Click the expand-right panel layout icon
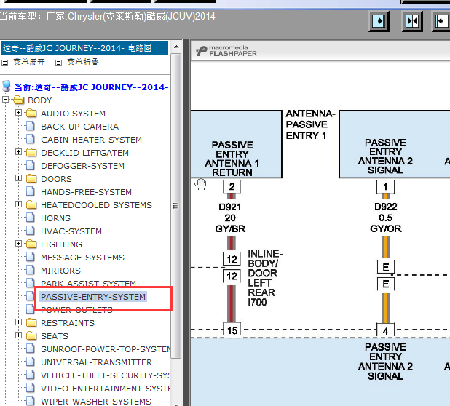Viewport: 450px width, 406px height. (379, 21)
